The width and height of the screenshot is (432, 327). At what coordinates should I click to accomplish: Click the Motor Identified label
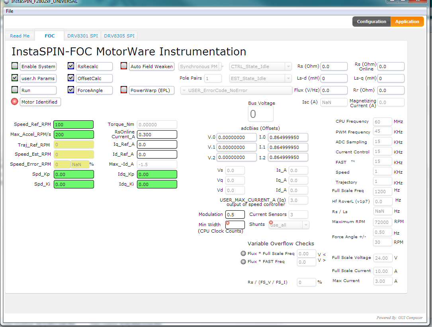(x=40, y=102)
